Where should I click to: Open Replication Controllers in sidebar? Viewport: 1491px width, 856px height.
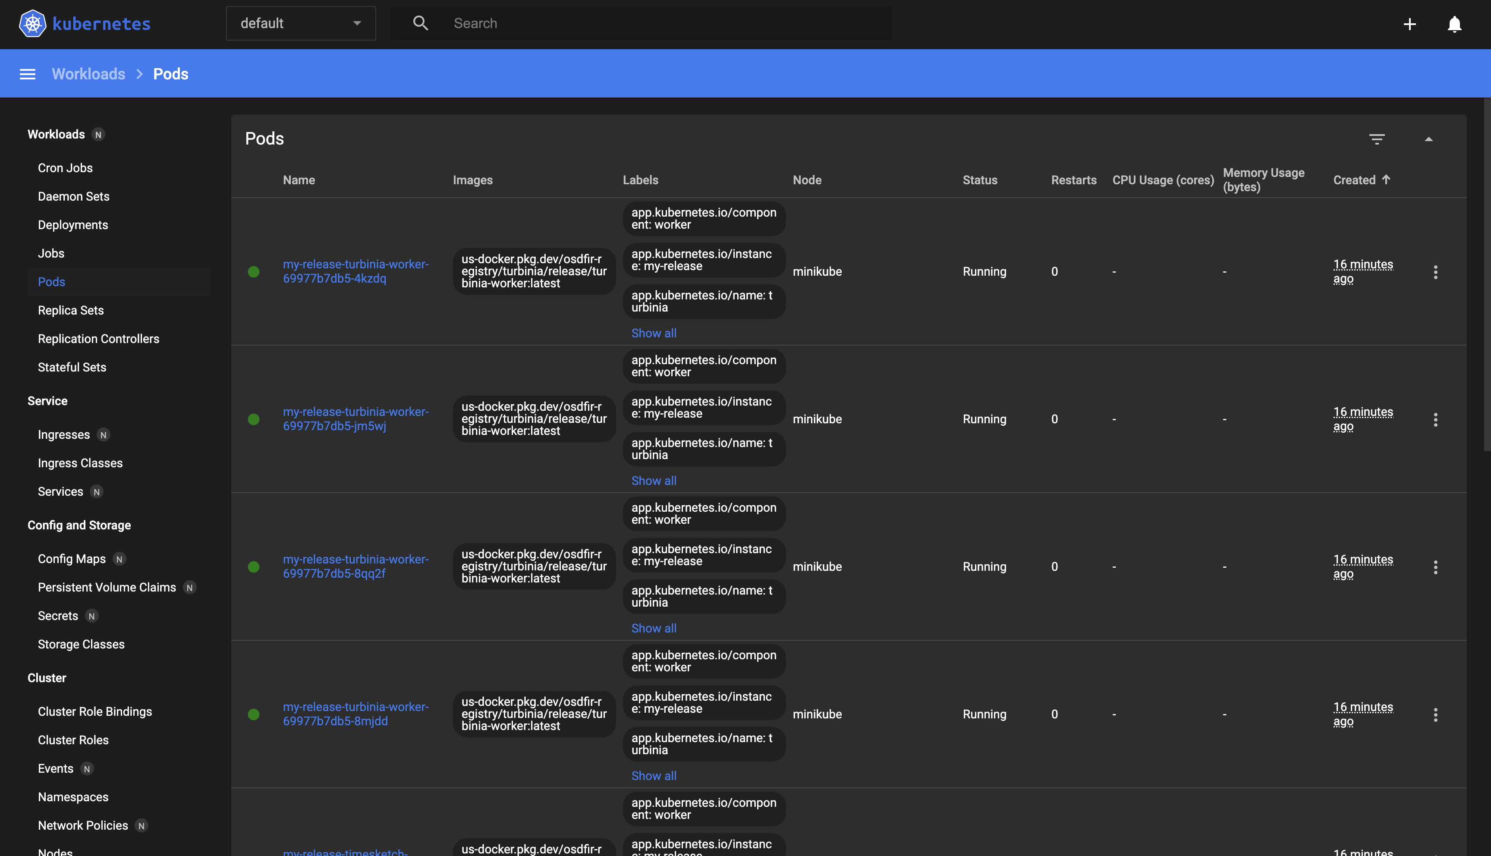coord(99,339)
